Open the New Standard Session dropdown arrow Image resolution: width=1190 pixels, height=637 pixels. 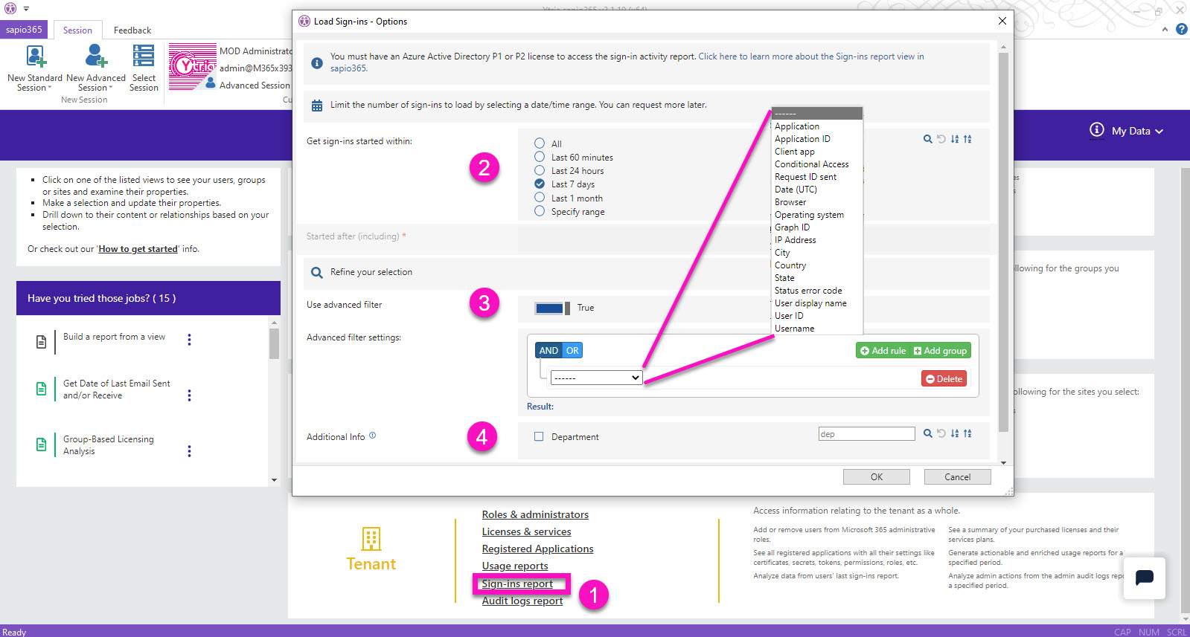50,88
